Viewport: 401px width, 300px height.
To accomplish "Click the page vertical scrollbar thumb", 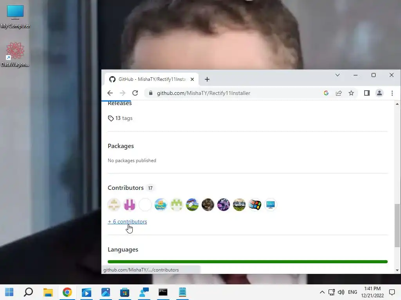I will pos(397,225).
